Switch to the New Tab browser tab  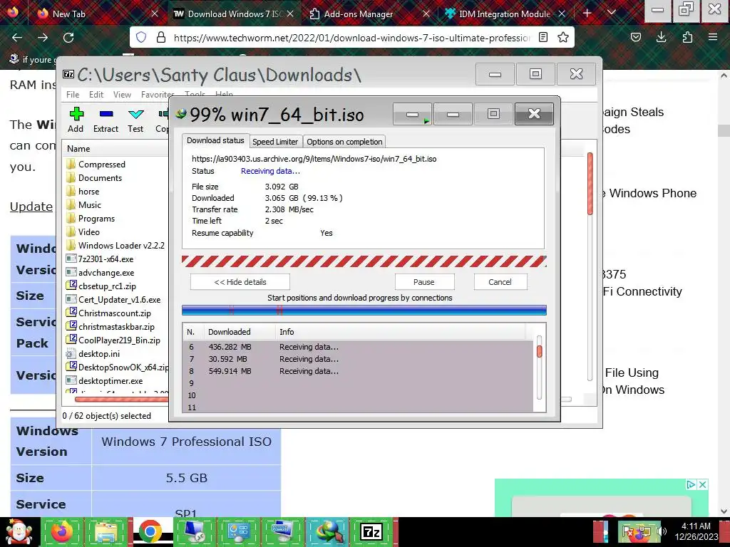click(93, 14)
